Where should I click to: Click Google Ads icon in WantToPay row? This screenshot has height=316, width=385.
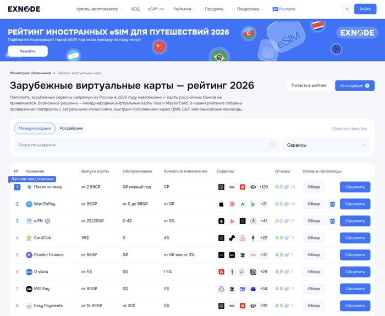243,204
